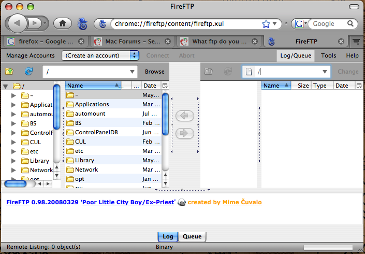Close the 'firefox – Google' tab
This screenshot has height=254, width=365.
81,41
